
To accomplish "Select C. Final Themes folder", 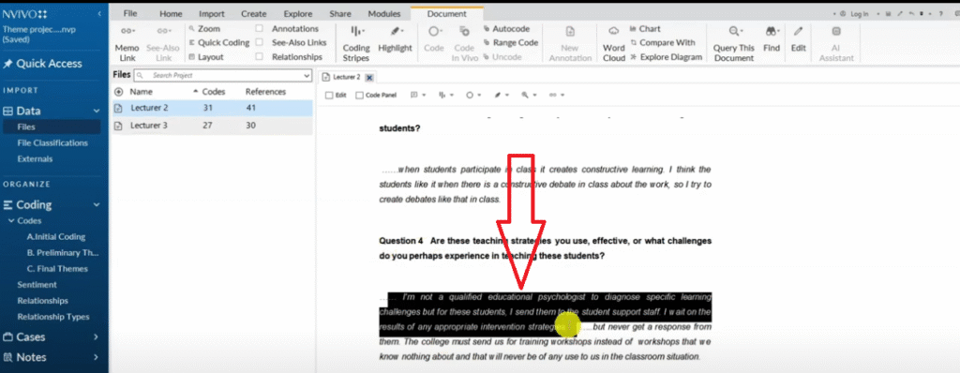I will 57,268.
